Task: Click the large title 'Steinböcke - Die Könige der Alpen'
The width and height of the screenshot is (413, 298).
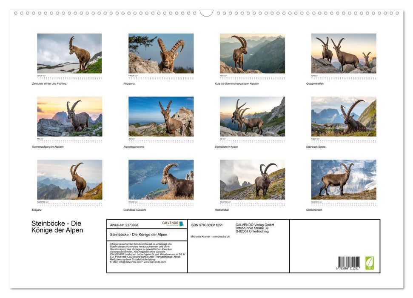Action: (57, 227)
